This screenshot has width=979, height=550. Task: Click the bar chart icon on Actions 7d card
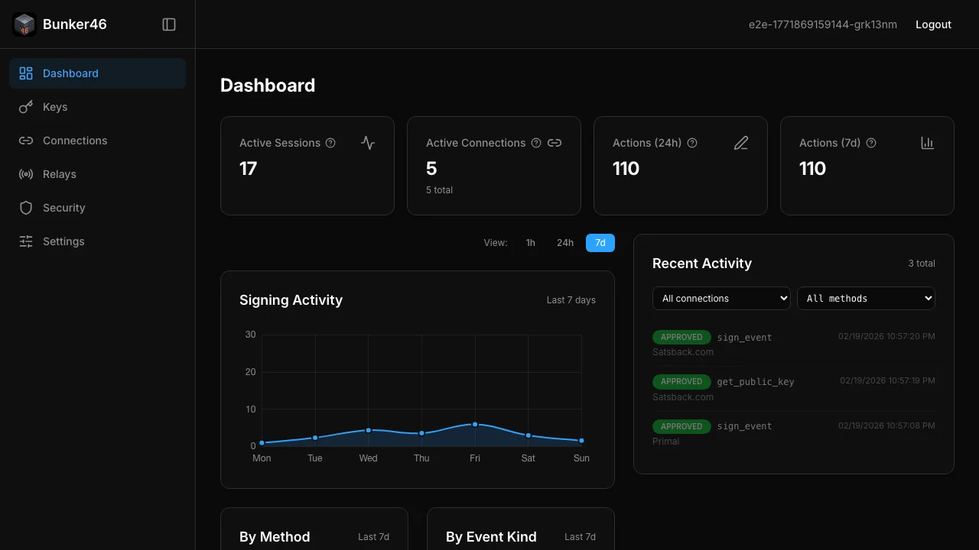pyautogui.click(x=927, y=143)
